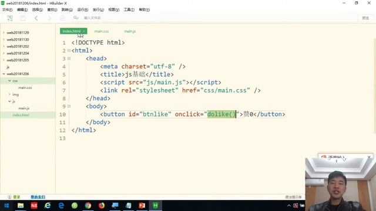Go back with the left arrow icon

tap(36, 18)
